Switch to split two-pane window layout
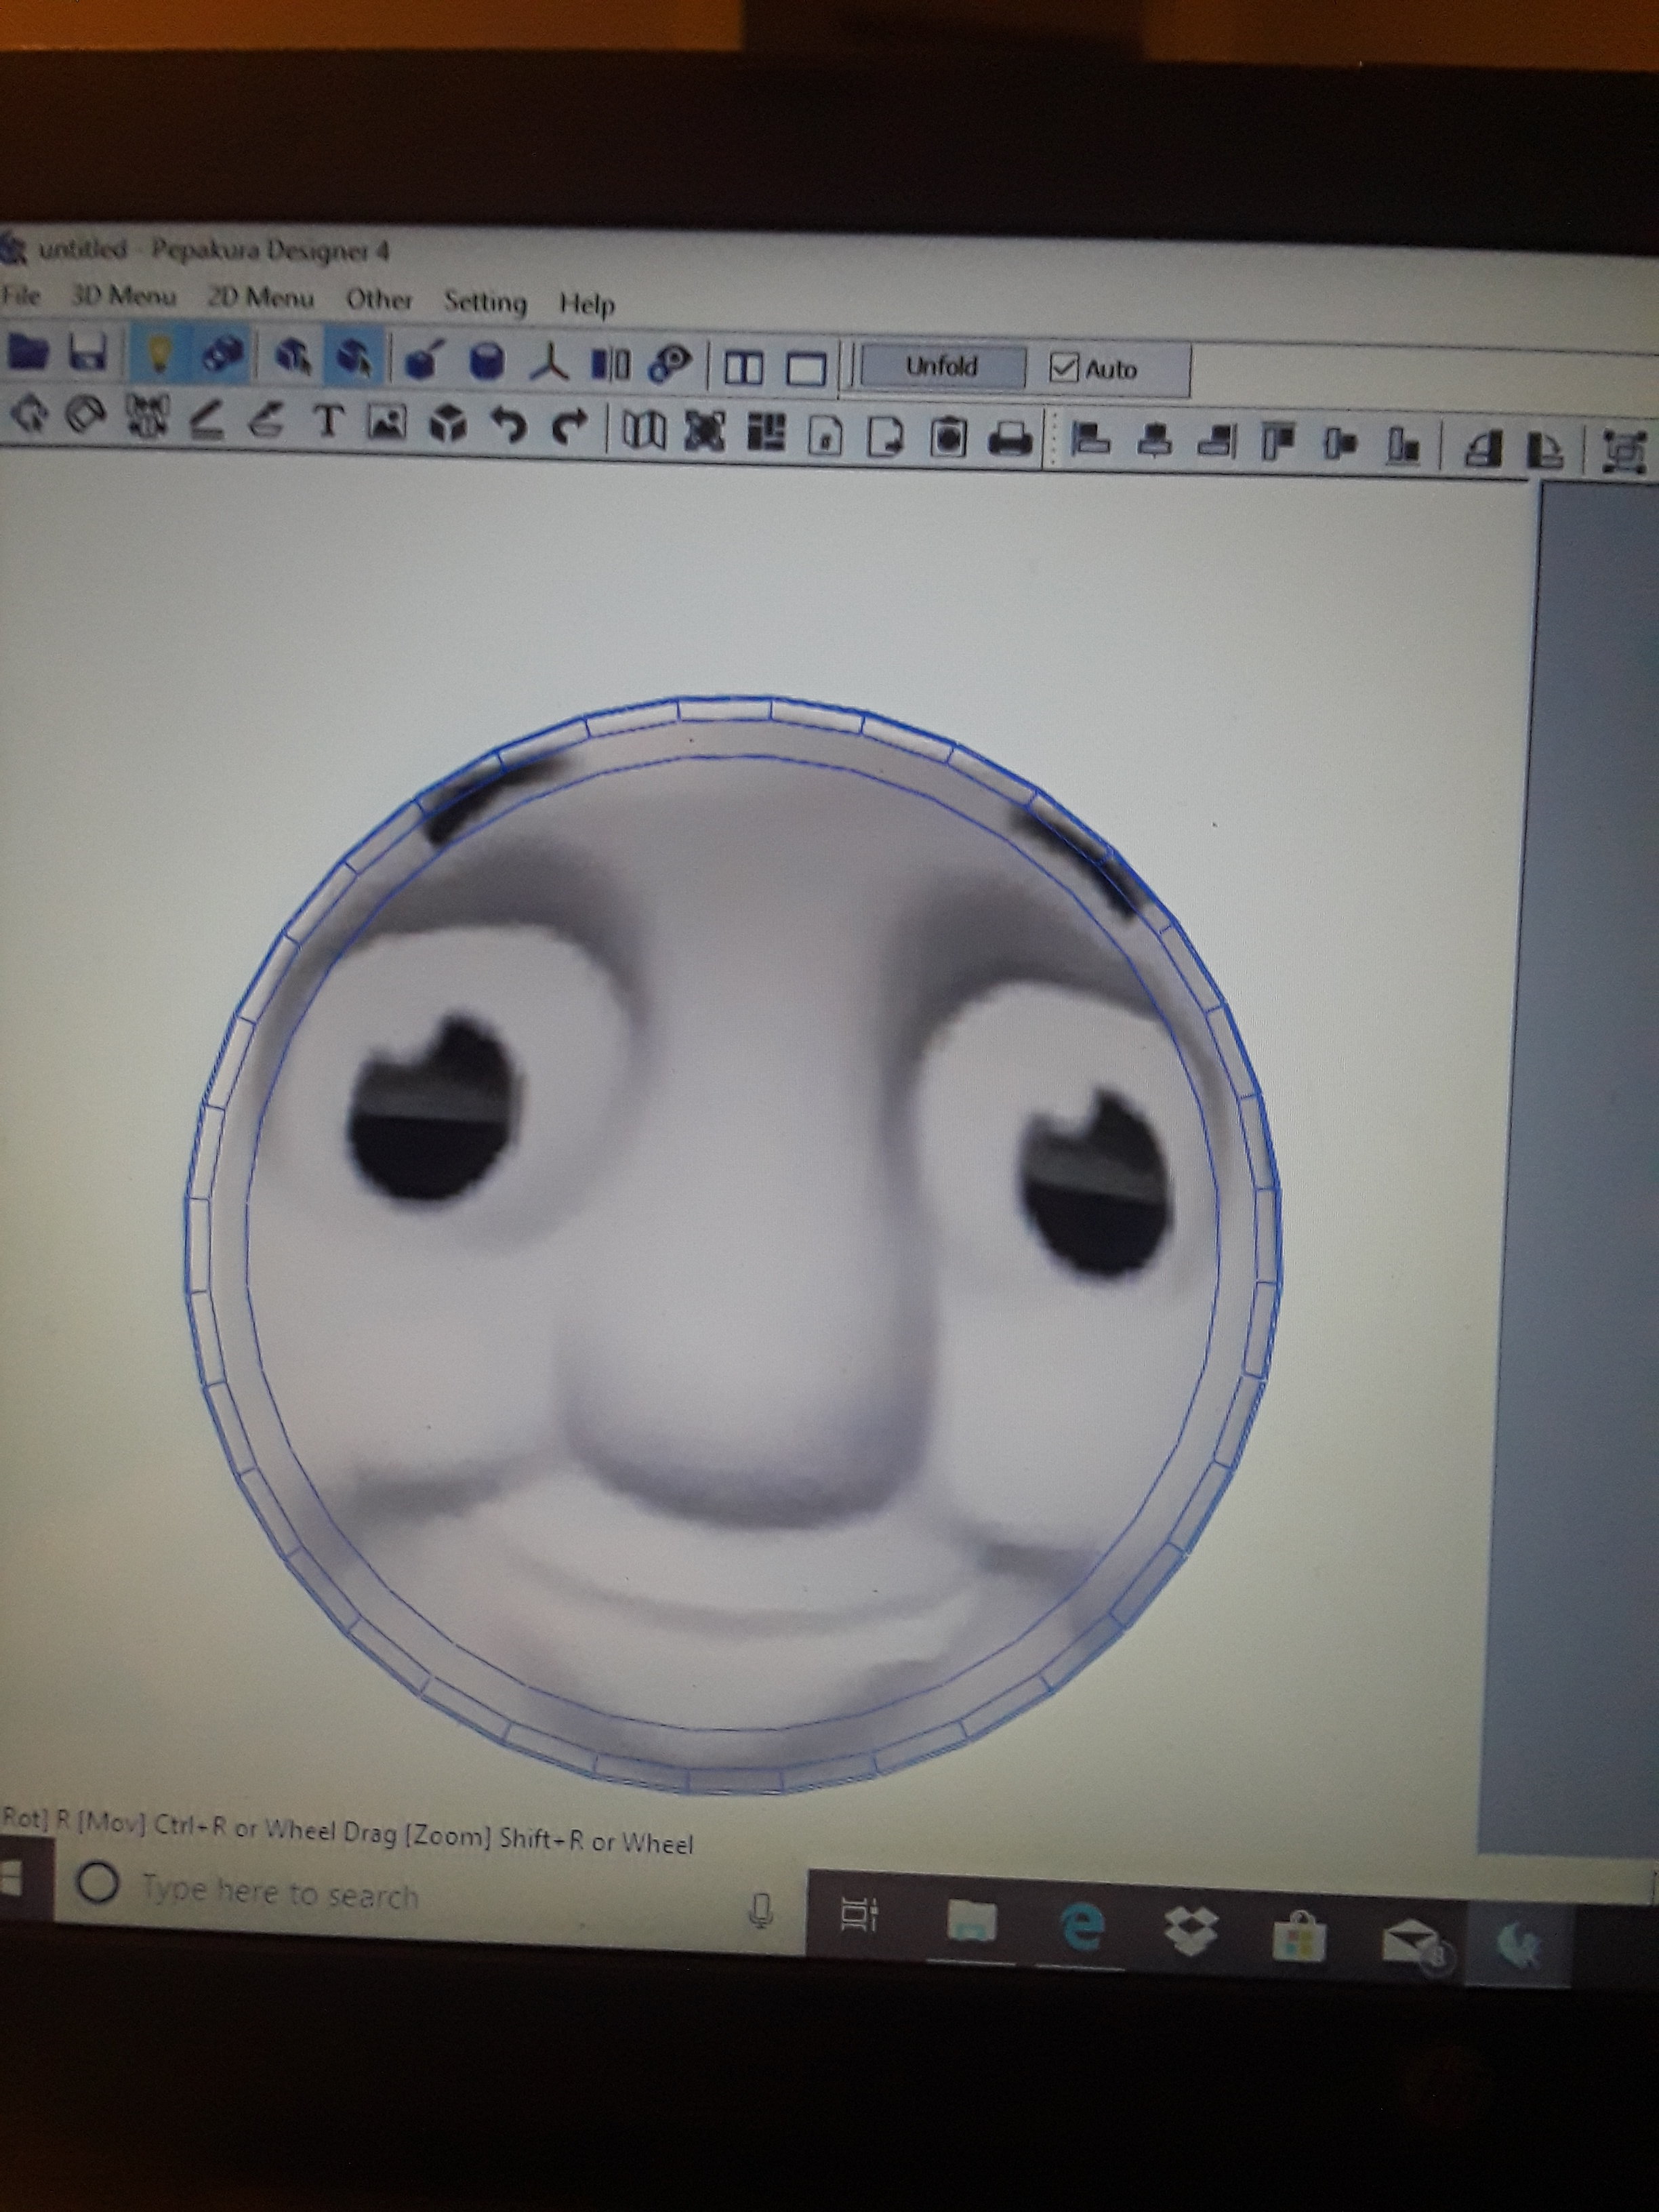 click(x=744, y=368)
